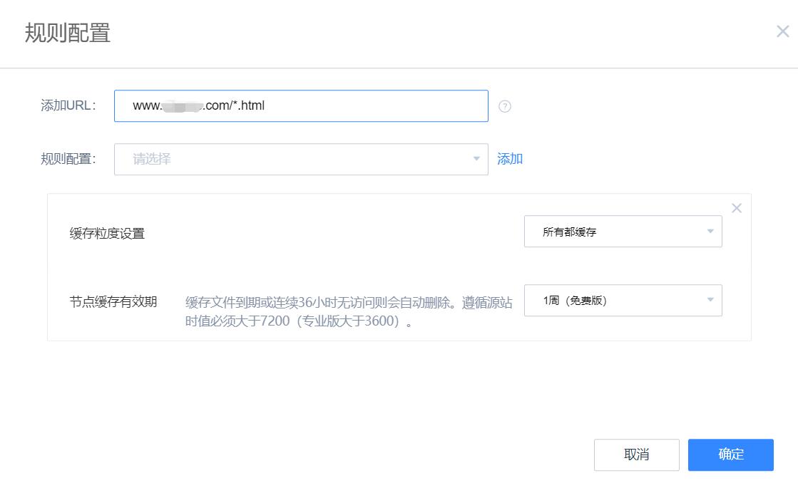The height and width of the screenshot is (488, 798).
Task: Open the 节点缓存有效期 dropdown showing 1周
Action: 622,301
